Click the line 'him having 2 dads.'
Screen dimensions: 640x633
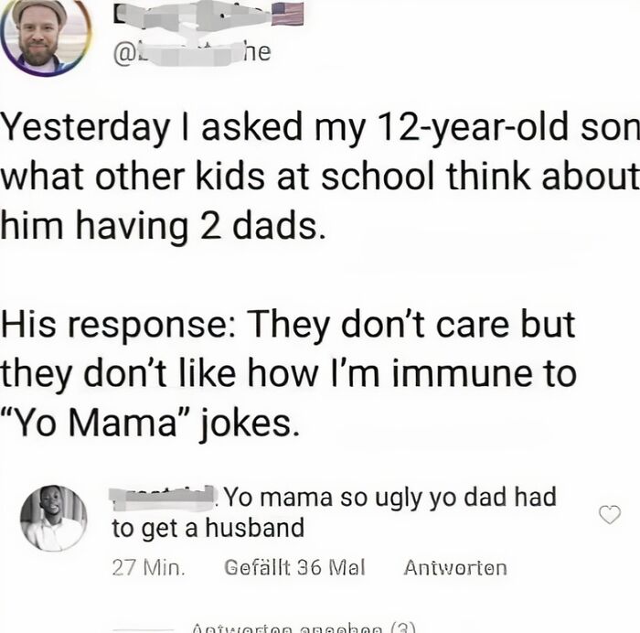(x=162, y=225)
